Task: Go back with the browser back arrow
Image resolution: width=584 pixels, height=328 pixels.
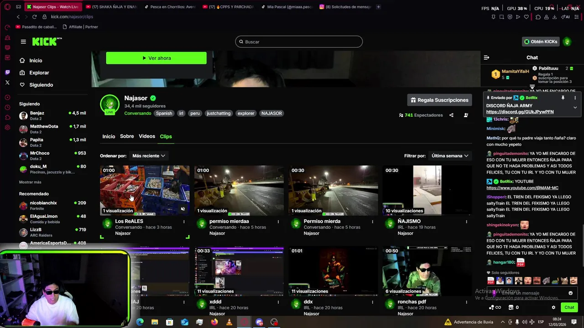Action: click(18, 17)
